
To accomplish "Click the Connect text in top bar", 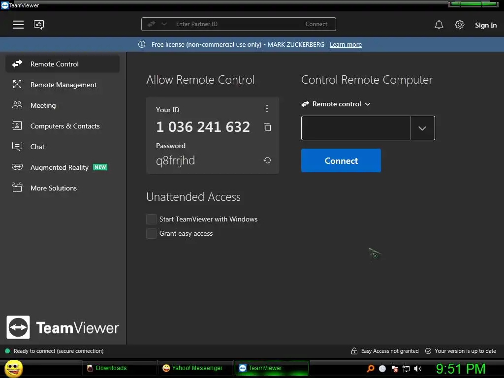I will tap(316, 24).
